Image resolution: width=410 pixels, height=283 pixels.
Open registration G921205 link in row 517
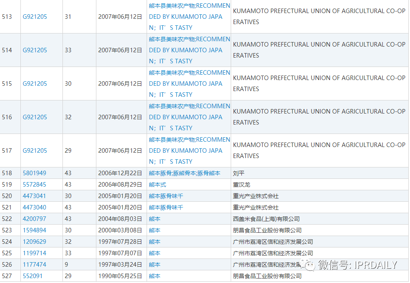(x=35, y=151)
